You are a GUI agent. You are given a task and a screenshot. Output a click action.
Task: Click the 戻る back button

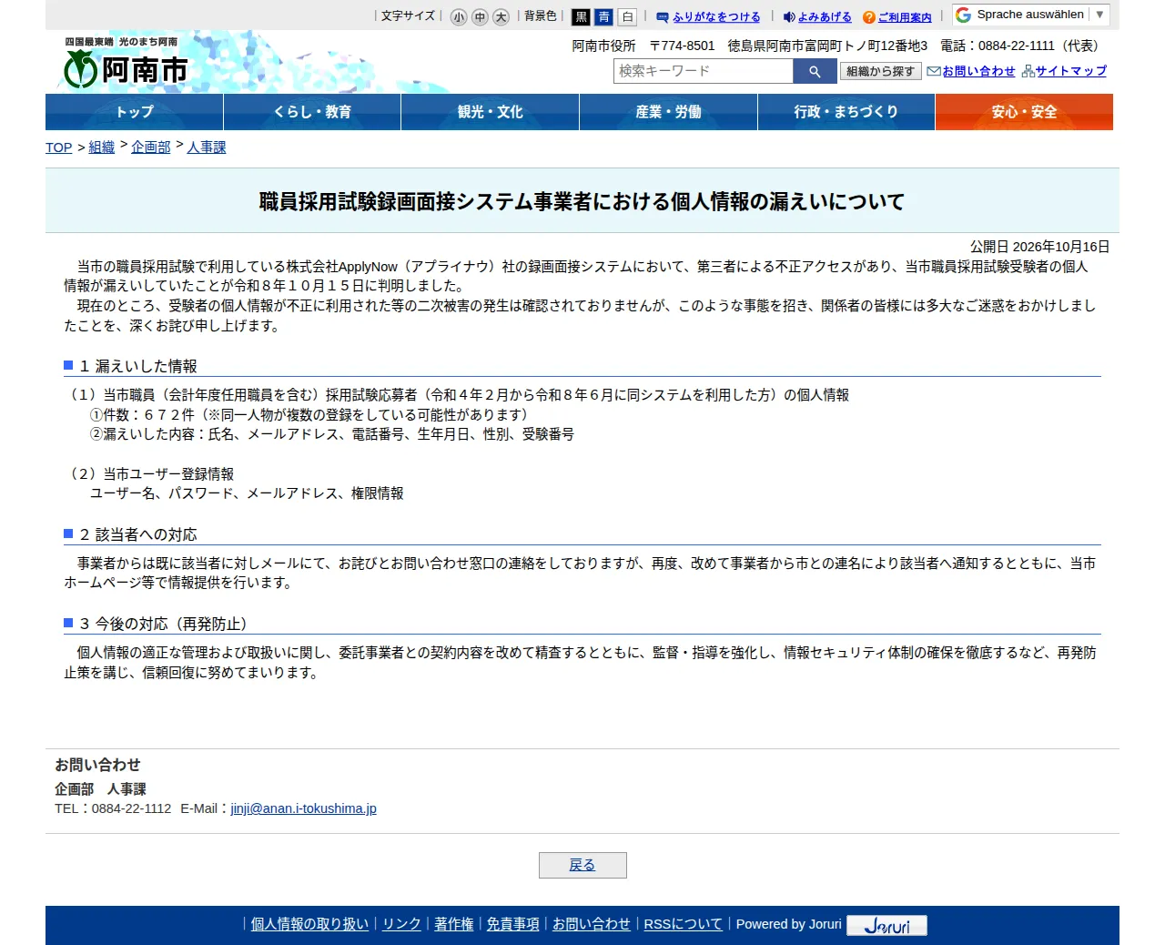(582, 865)
